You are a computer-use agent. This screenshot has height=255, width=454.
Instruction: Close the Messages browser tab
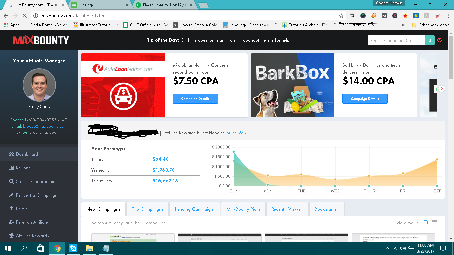tap(127, 5)
